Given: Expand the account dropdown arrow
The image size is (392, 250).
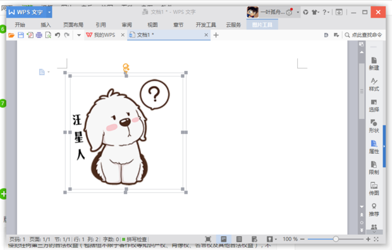Looking at the screenshot, I should [298, 12].
